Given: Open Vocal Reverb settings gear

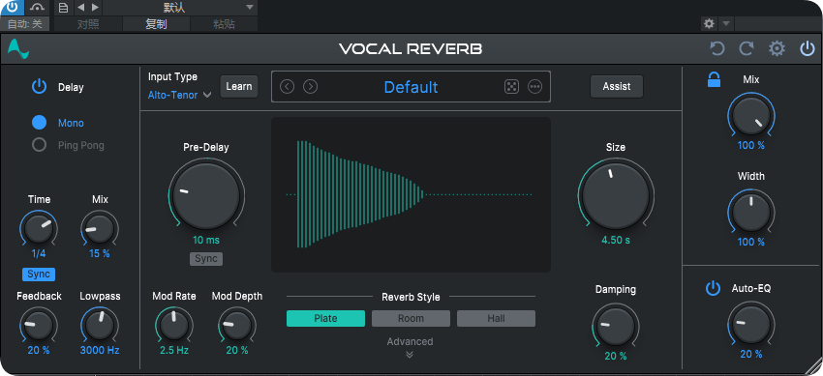Looking at the screenshot, I should pyautogui.click(x=777, y=48).
